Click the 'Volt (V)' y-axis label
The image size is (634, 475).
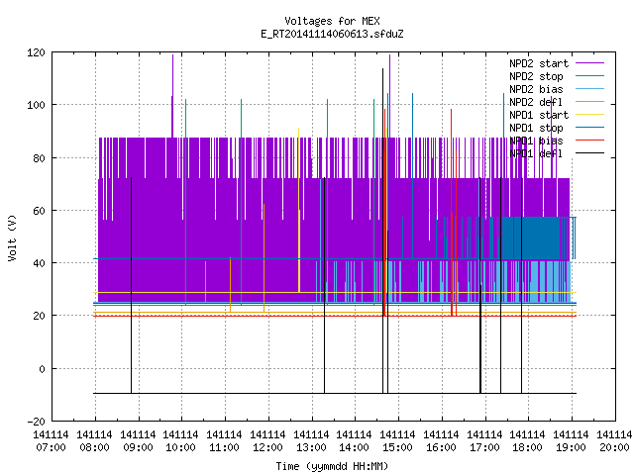(x=12, y=237)
